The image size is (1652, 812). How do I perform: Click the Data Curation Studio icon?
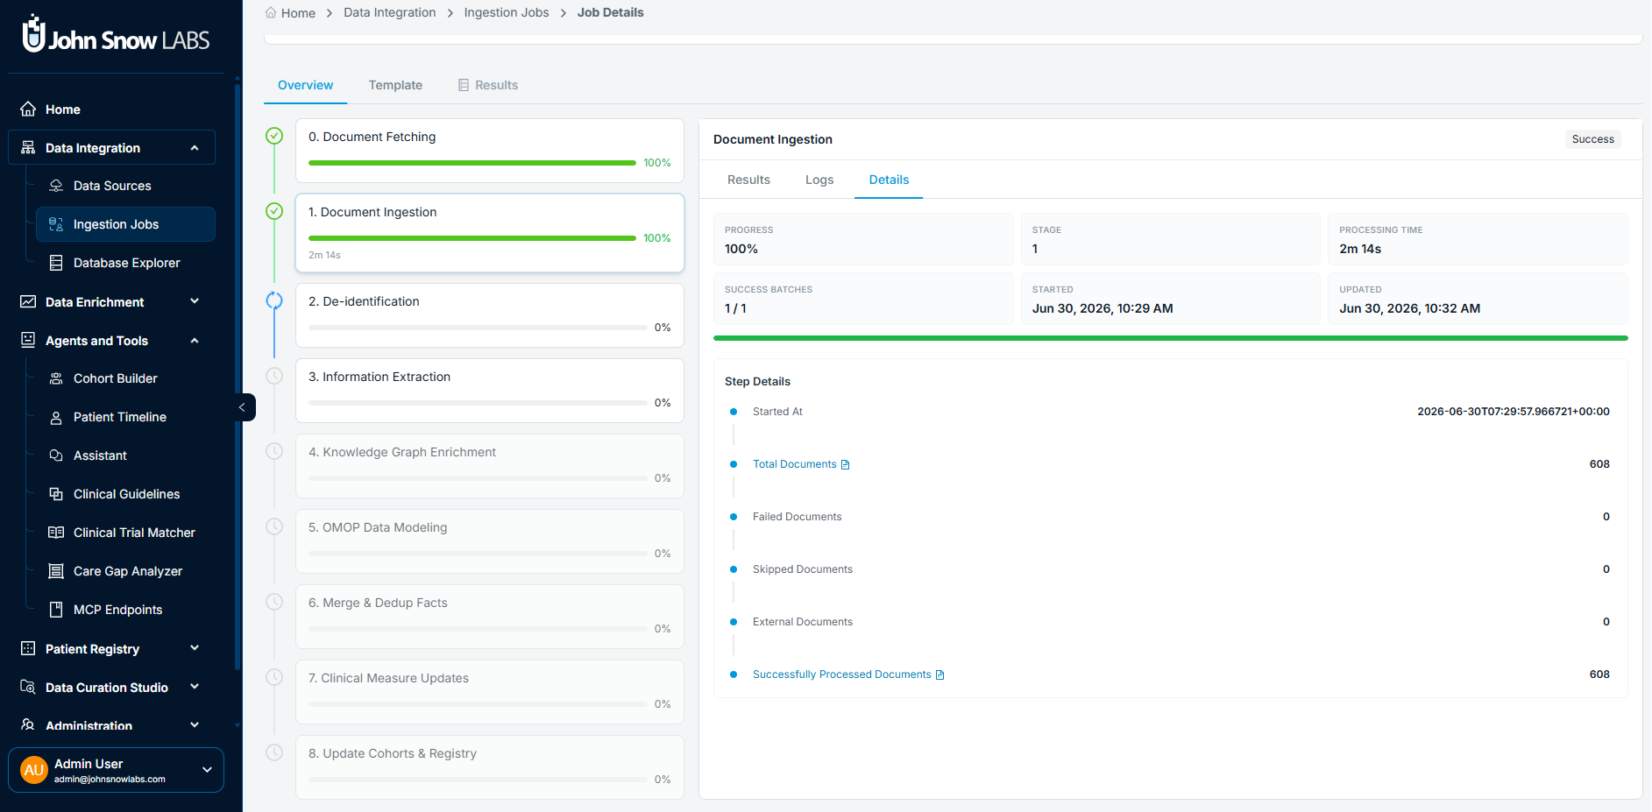pyautogui.click(x=28, y=687)
